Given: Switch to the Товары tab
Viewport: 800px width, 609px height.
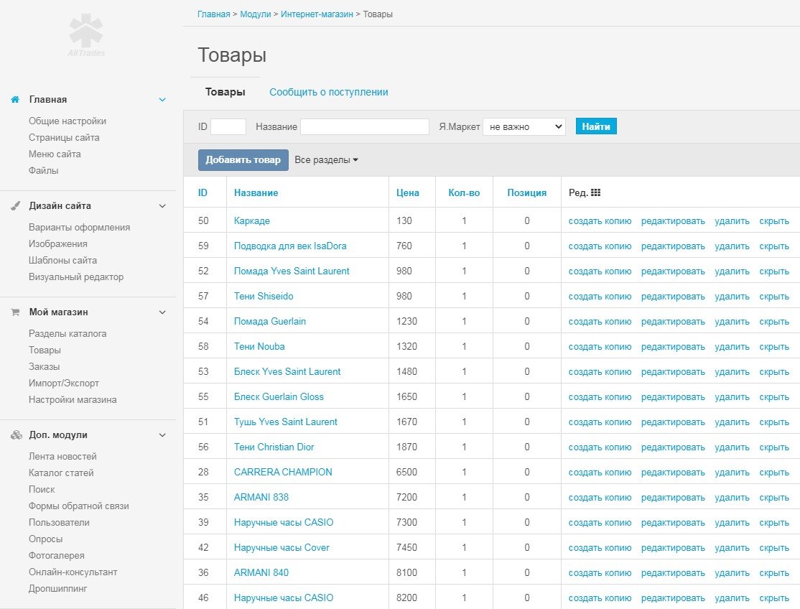Looking at the screenshot, I should (225, 92).
